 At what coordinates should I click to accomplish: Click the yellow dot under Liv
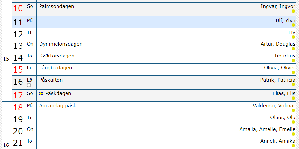point(293,37)
